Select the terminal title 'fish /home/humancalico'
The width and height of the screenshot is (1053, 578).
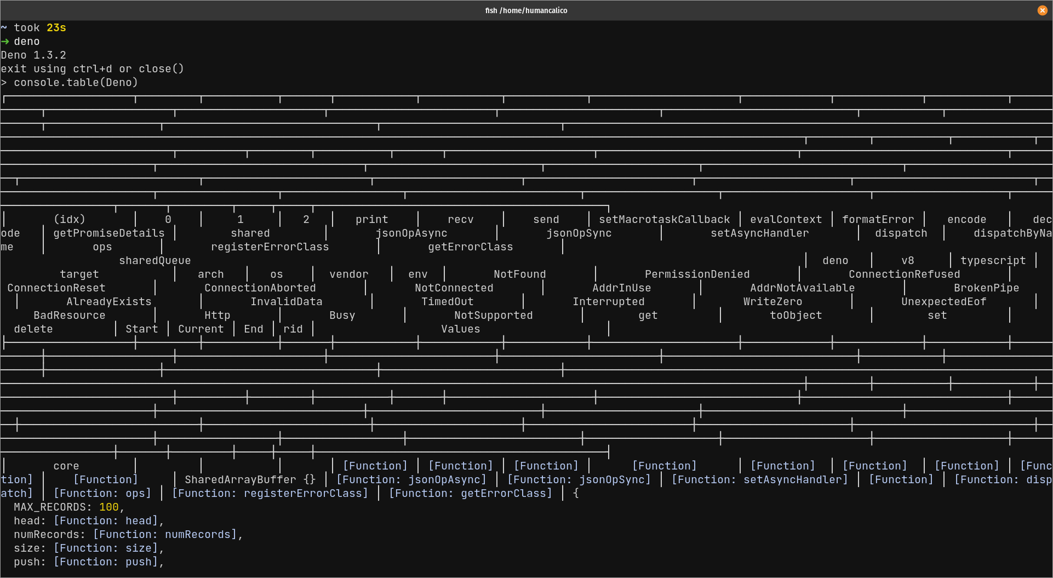point(525,10)
